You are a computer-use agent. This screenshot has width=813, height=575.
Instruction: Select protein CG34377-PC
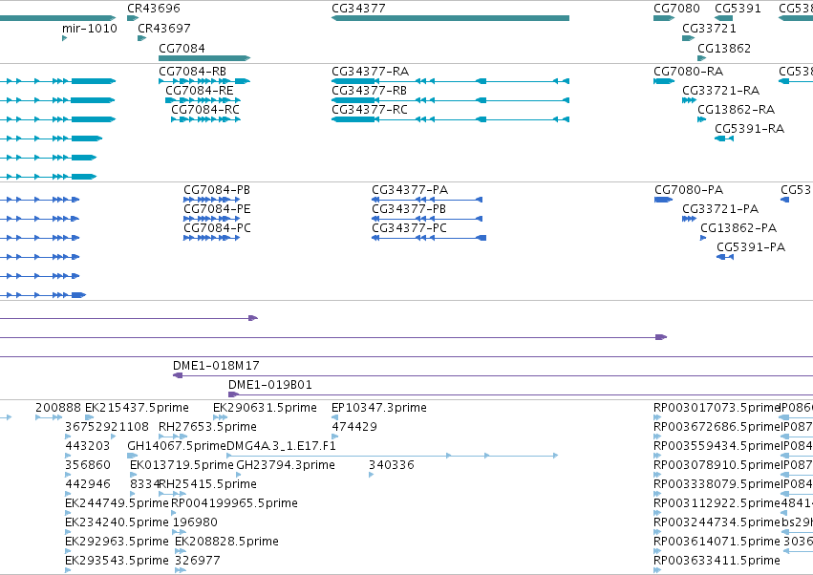(x=429, y=238)
